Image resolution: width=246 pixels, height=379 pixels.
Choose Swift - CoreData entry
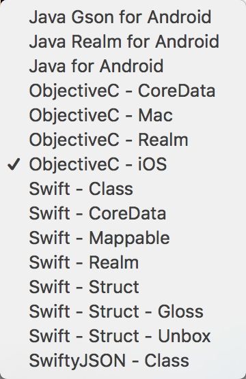click(123, 213)
